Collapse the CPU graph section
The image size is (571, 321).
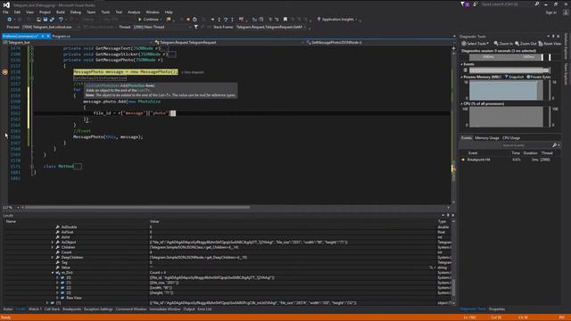coord(462,104)
